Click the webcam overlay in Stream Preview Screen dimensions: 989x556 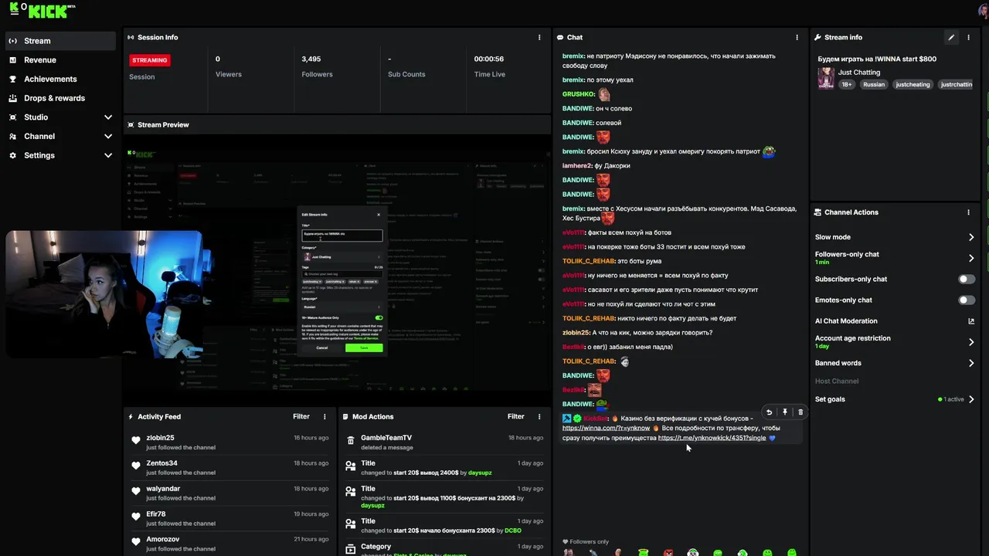[x=104, y=294]
